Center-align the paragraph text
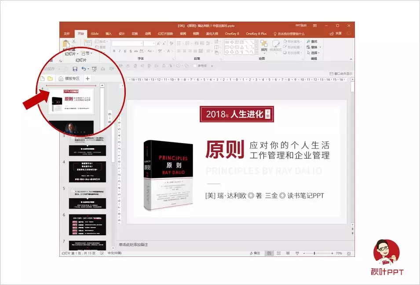Image resolution: width=420 pixels, height=285 pixels. (185, 51)
